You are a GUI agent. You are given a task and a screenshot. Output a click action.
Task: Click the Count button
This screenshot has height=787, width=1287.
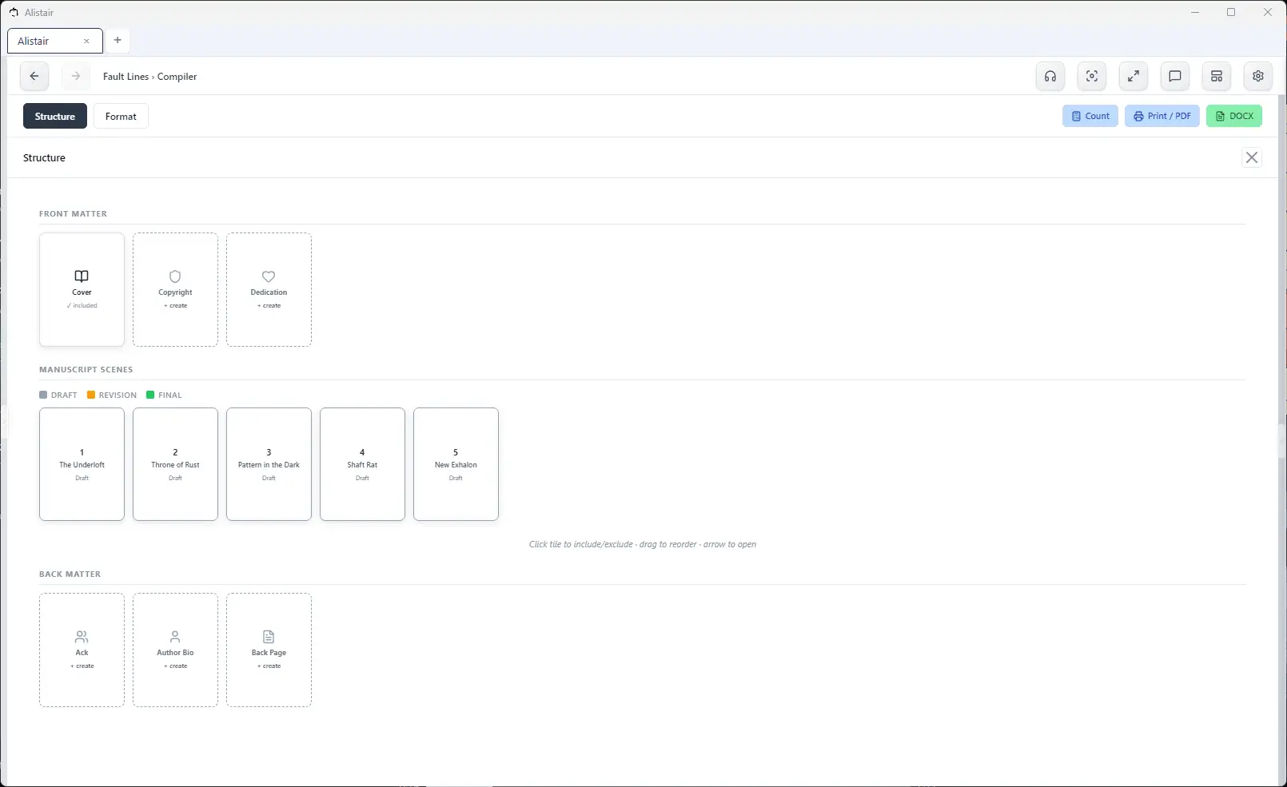pyautogui.click(x=1090, y=116)
